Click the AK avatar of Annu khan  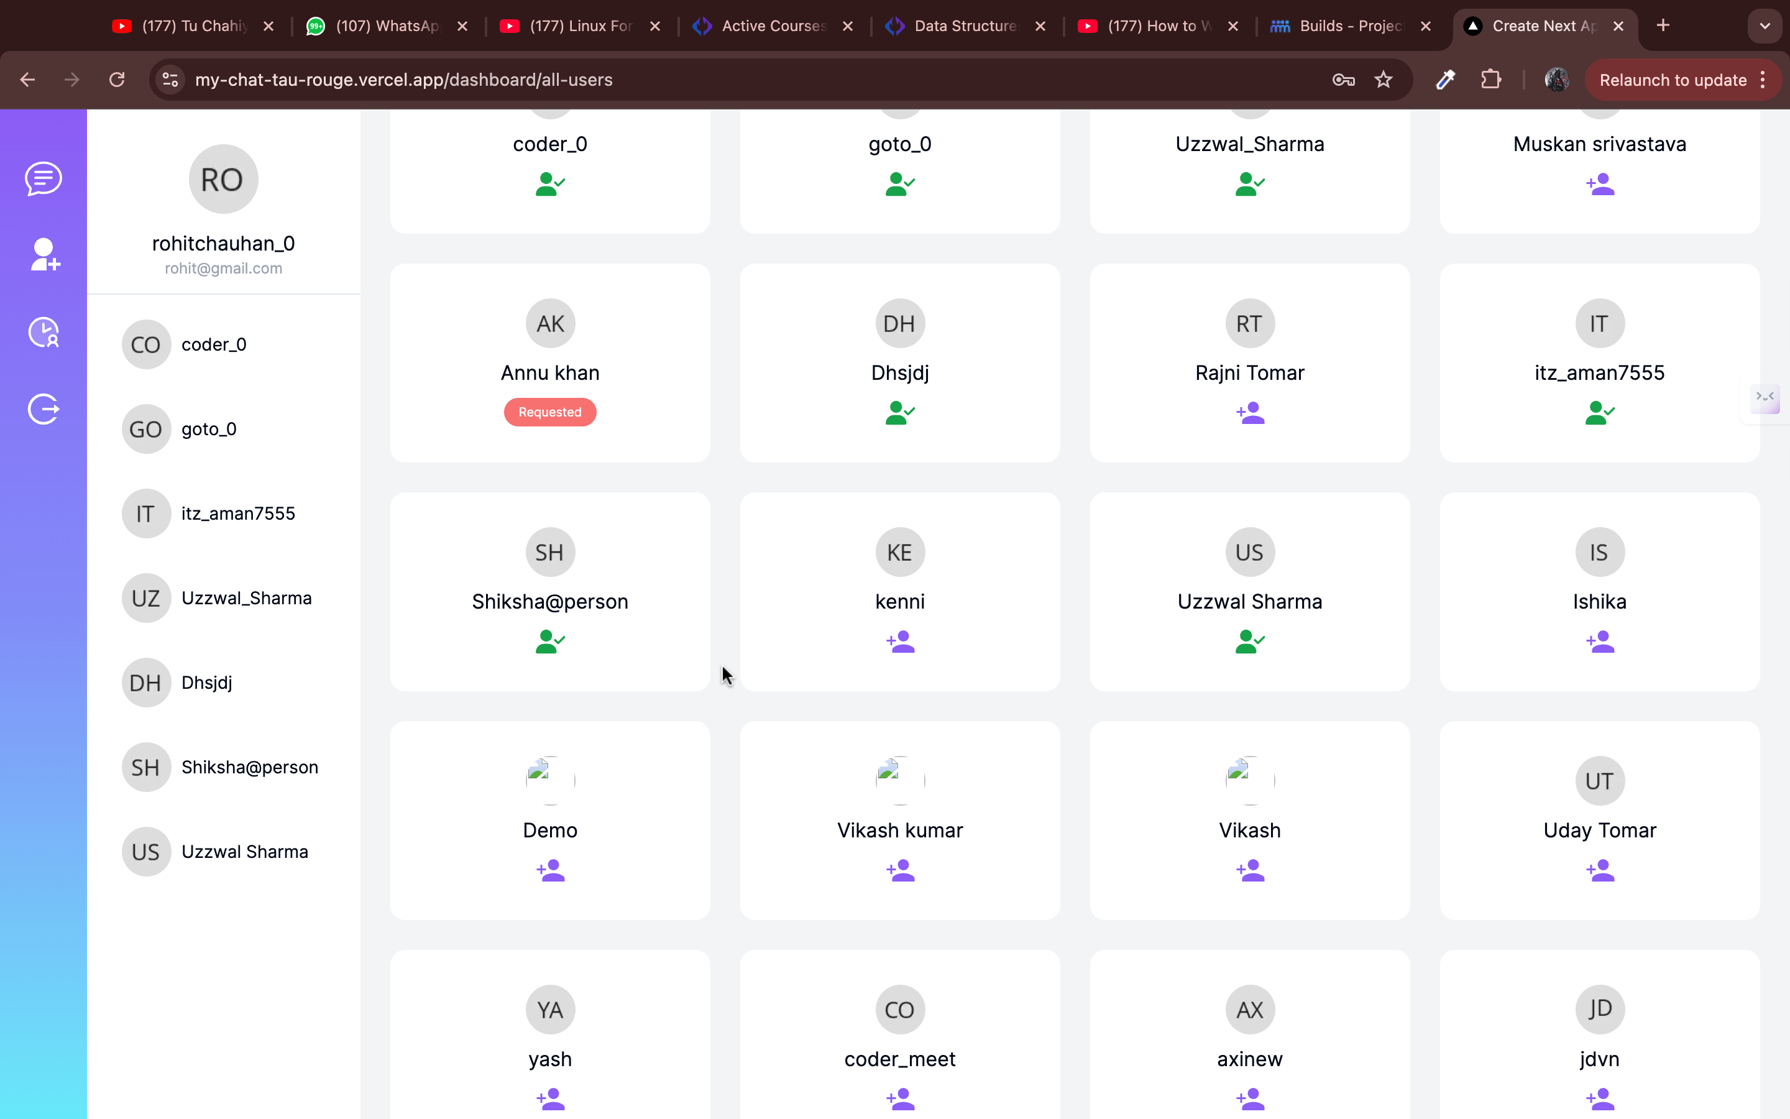pyautogui.click(x=550, y=323)
